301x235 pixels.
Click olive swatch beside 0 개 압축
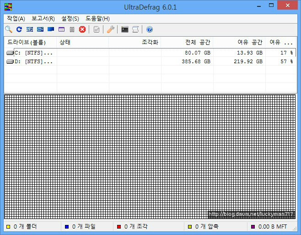click(x=190, y=227)
